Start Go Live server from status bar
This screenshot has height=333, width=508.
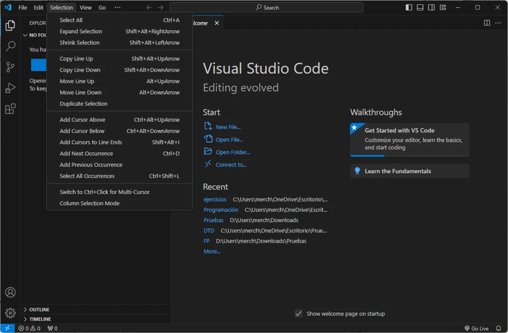477,328
